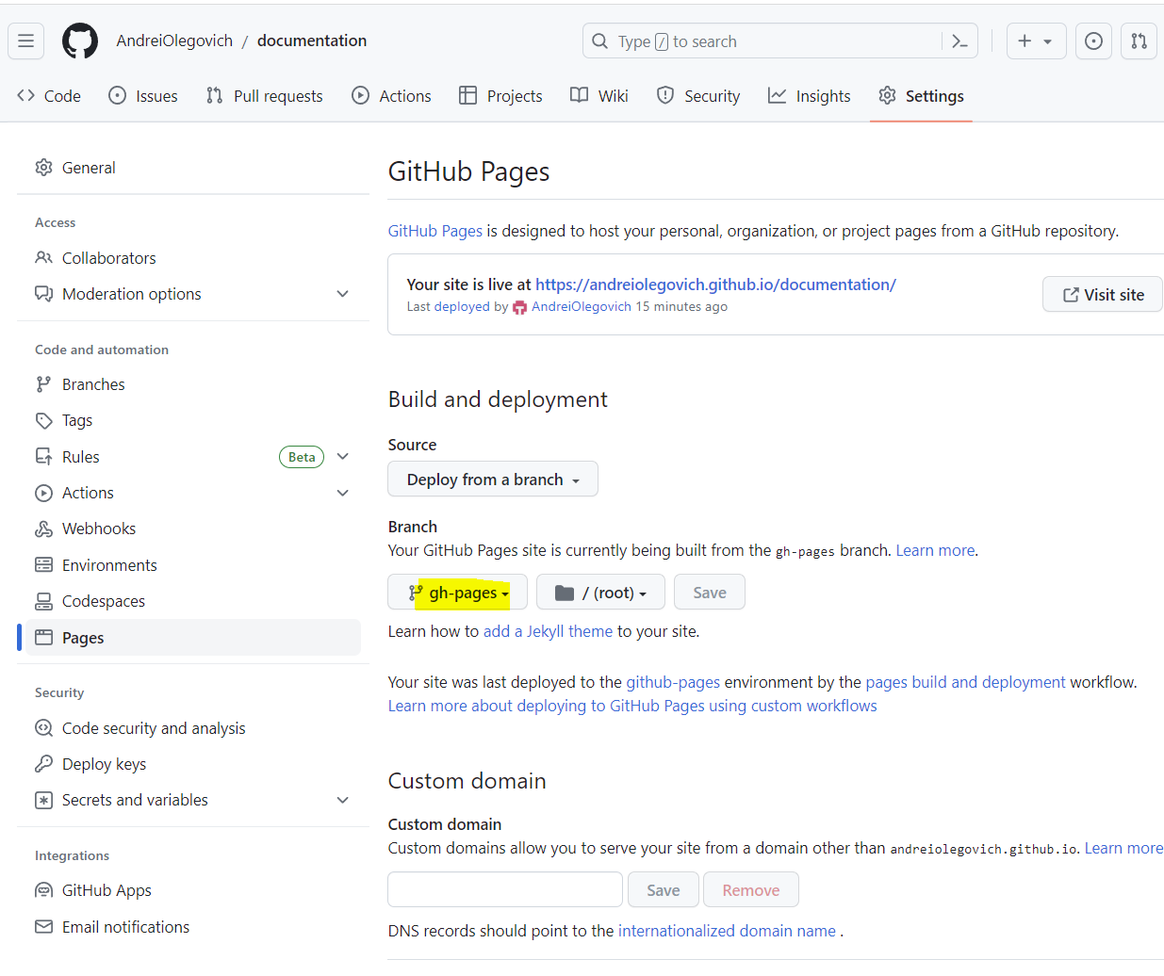This screenshot has width=1164, height=976.
Task: Go to AndreiOlegovich profile breadcrumb
Action: tap(174, 41)
